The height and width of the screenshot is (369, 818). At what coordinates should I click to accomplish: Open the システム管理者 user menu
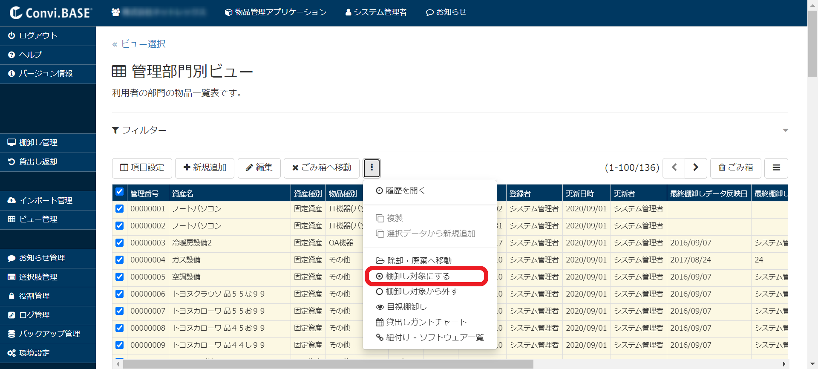click(376, 12)
